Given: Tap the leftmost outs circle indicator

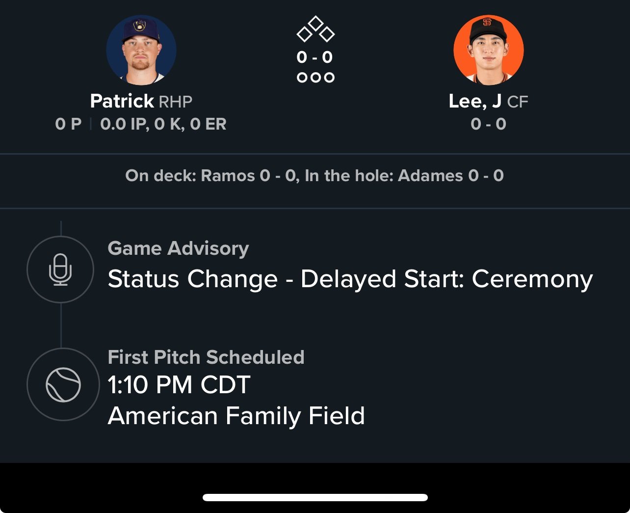Looking at the screenshot, I should click(302, 78).
